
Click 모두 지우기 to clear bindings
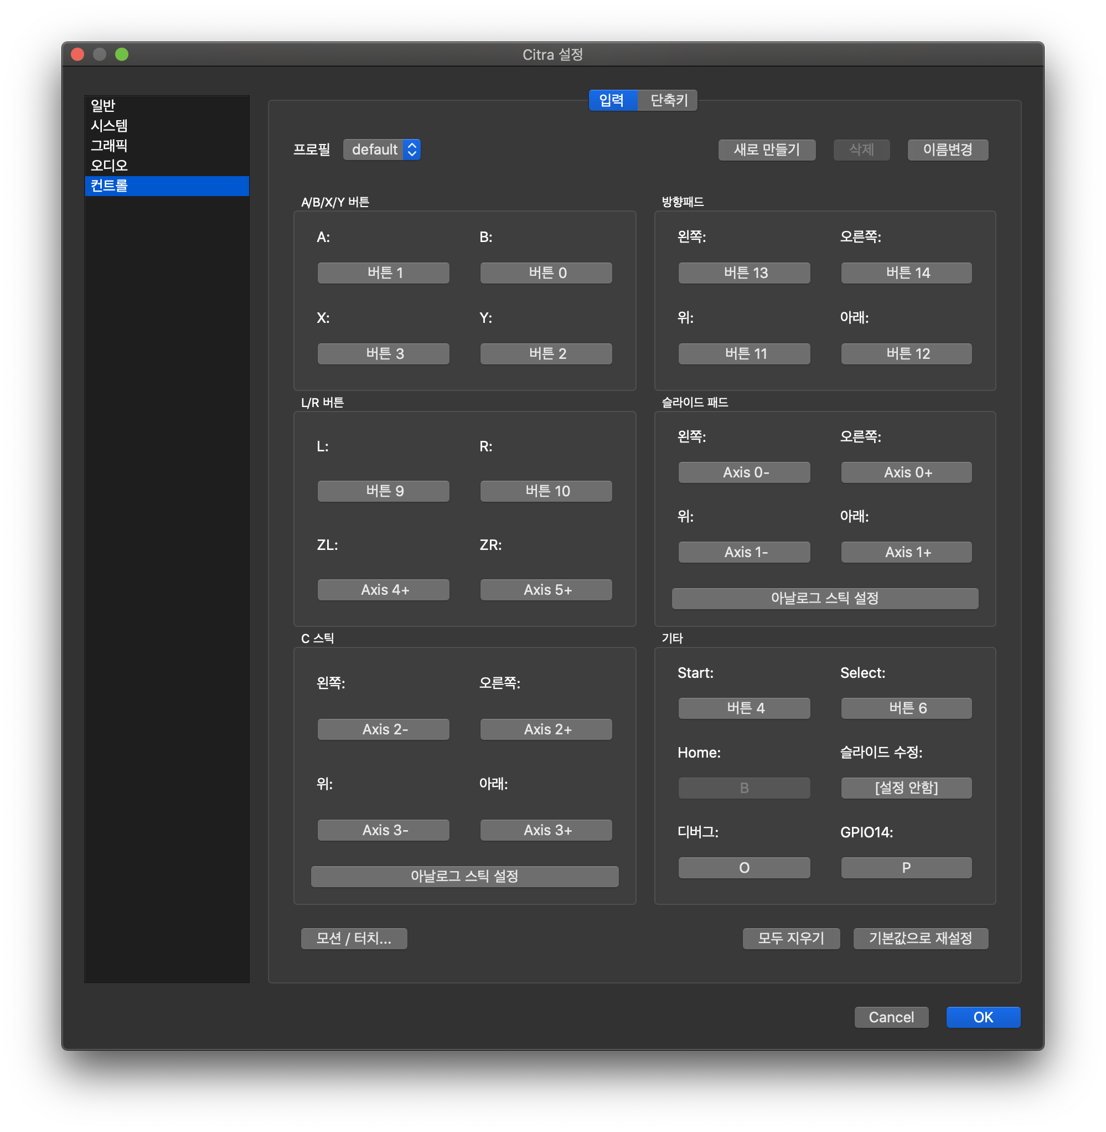point(791,939)
